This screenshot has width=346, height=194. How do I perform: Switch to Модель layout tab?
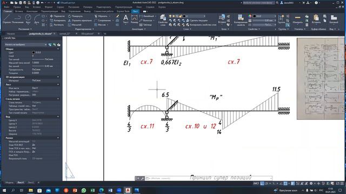pos(9,183)
